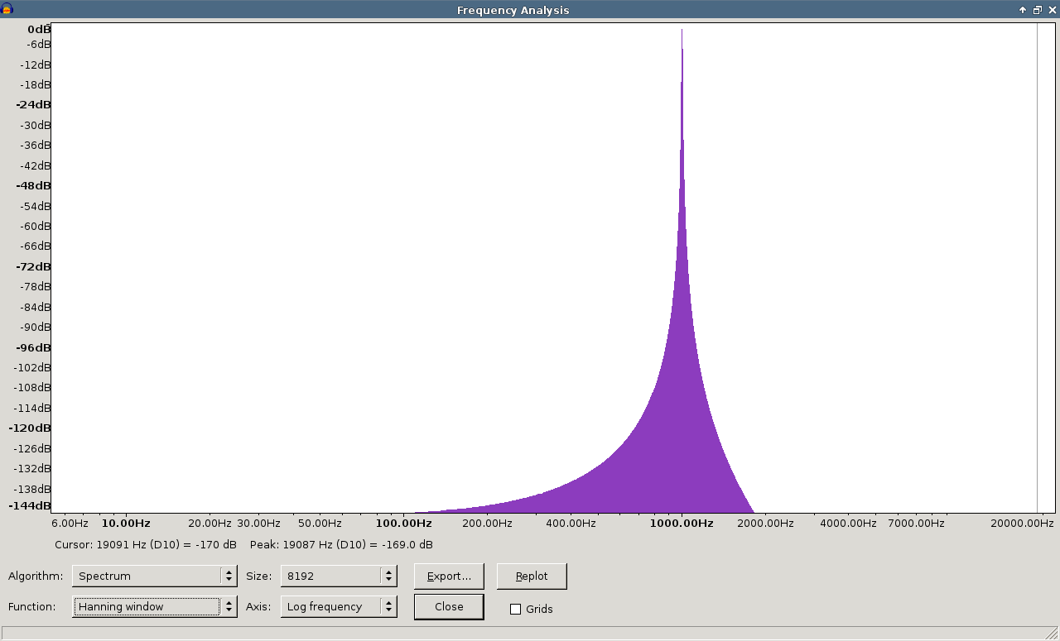The image size is (1060, 641).
Task: Close the Frequency Analysis window via X
Action: (x=1052, y=10)
